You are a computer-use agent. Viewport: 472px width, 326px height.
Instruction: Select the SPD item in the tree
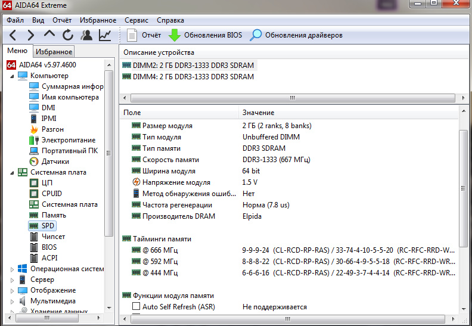(x=48, y=226)
